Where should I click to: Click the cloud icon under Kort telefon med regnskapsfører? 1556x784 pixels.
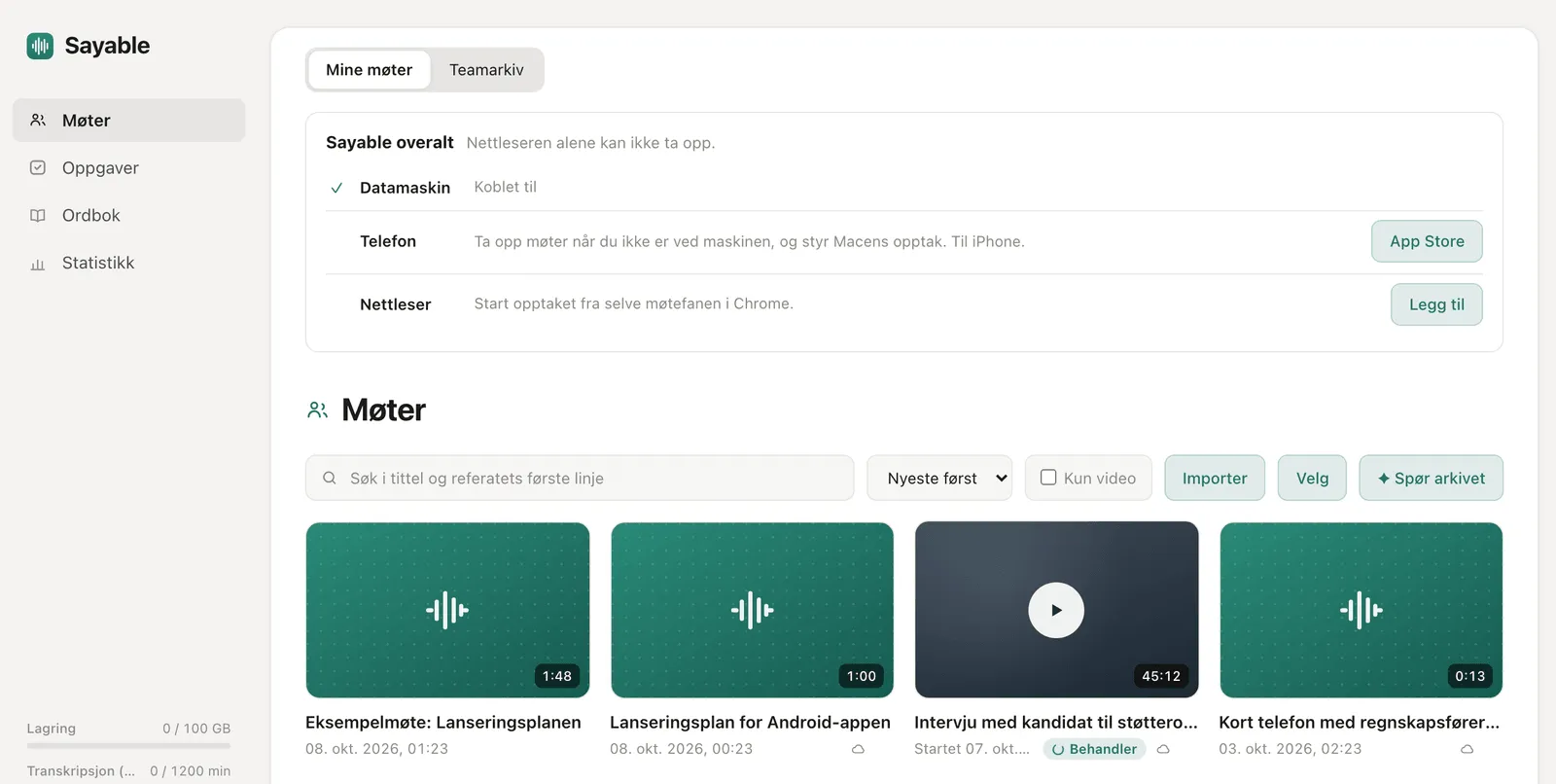pos(1467,749)
